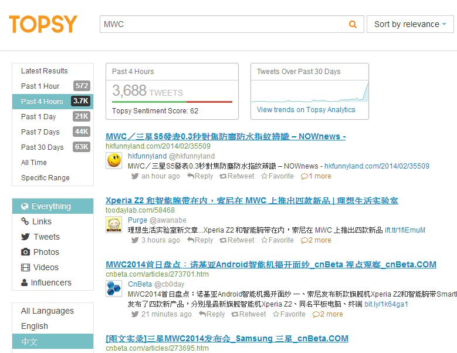Reply to the Purge tweet
The image size is (457, 353).
[x=200, y=240]
